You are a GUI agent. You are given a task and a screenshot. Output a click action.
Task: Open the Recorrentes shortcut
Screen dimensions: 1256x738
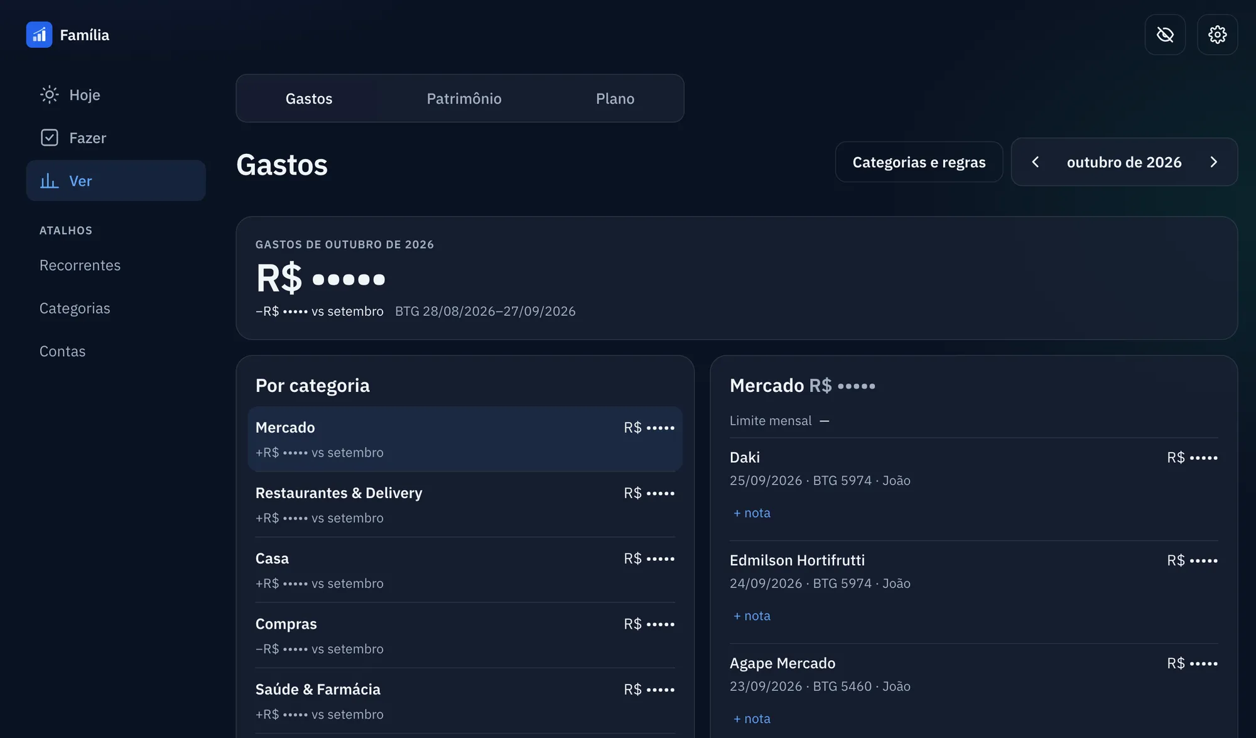click(x=80, y=265)
